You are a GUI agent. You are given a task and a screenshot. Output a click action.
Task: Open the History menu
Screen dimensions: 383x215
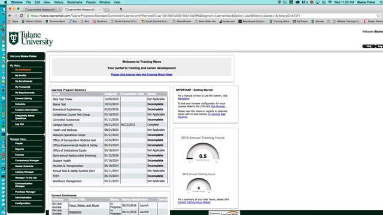coord(59,2)
